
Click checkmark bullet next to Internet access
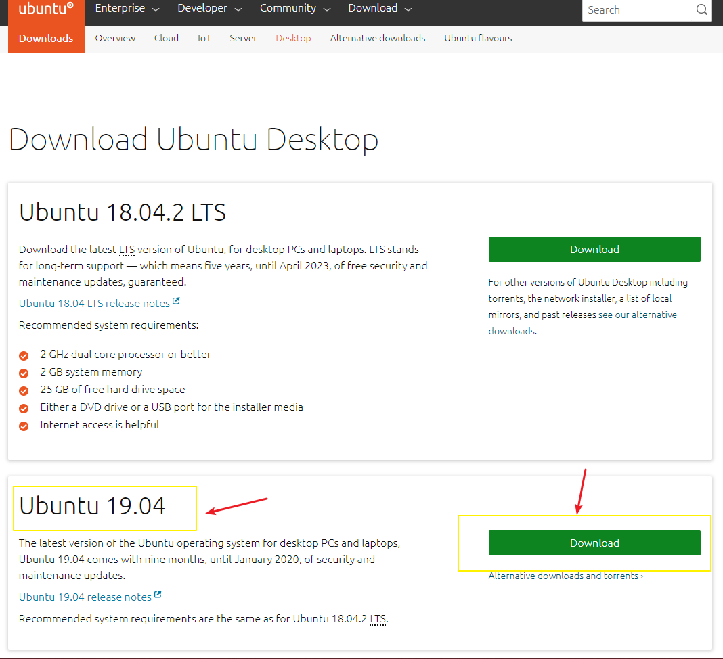[x=24, y=426]
